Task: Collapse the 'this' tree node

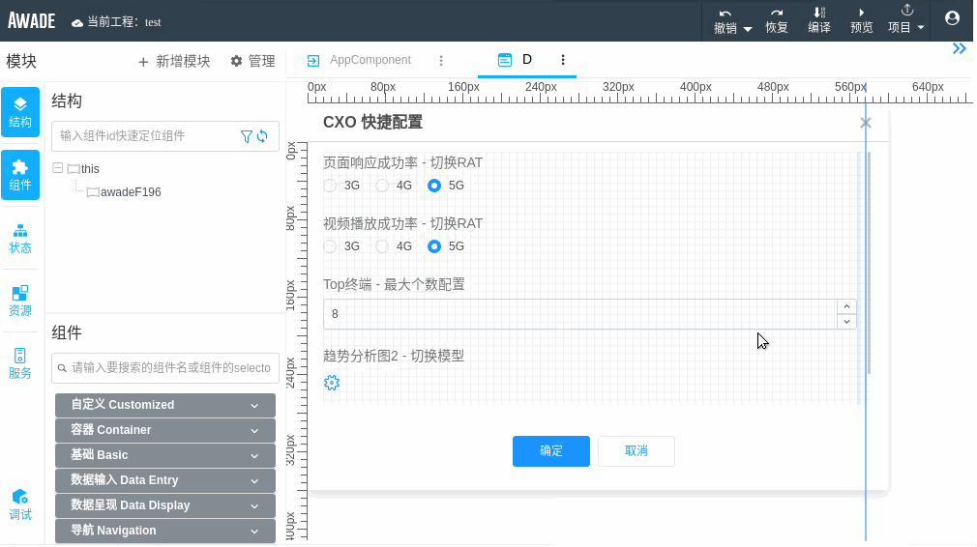Action: tap(58, 168)
